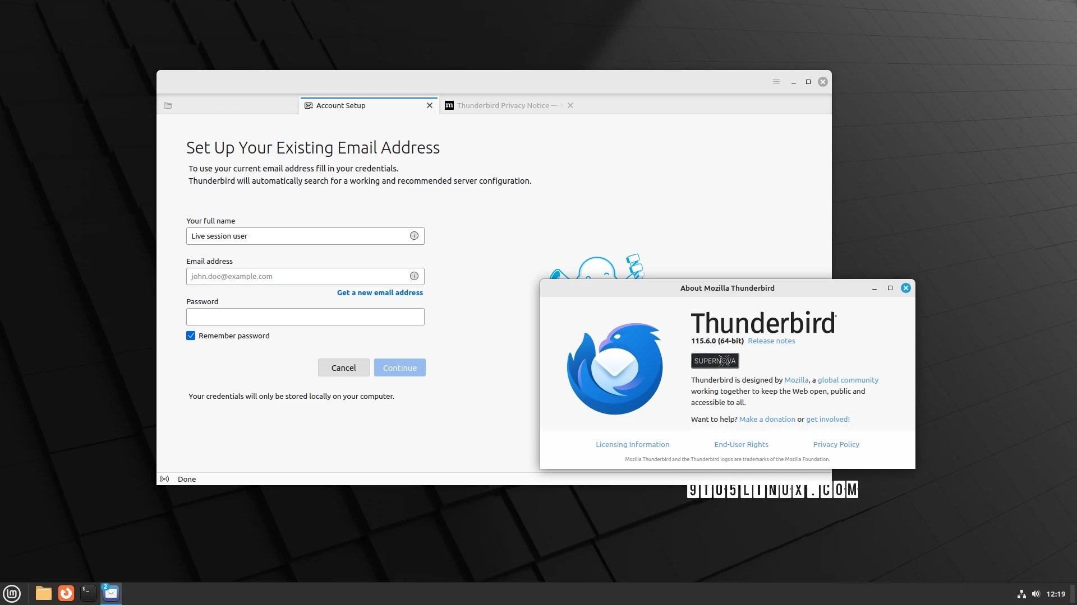Close the Thunderbird Privacy Notice tab
Viewport: 1077px width, 605px height.
[x=570, y=105]
